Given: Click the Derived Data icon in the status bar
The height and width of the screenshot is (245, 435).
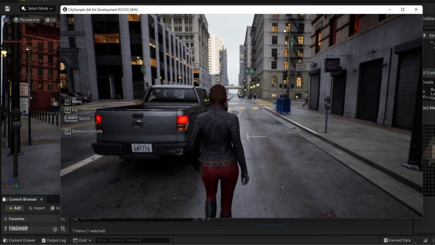Looking at the screenshot, I should [x=386, y=240].
